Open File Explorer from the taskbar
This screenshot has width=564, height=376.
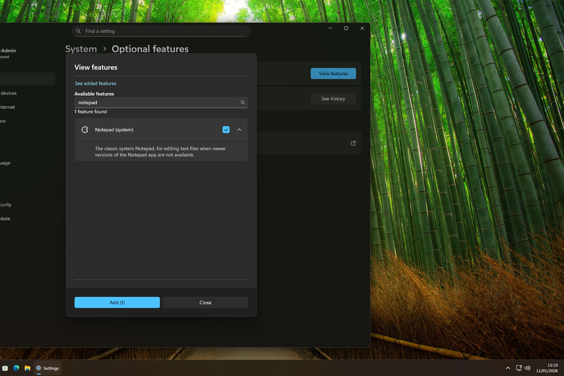click(x=28, y=368)
